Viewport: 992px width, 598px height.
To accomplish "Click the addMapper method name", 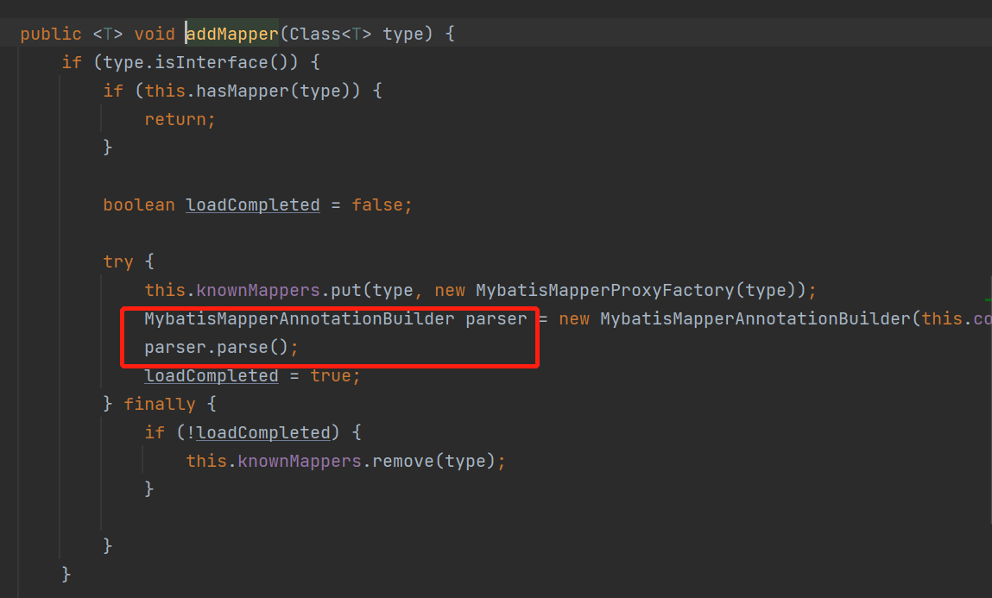I will (x=231, y=34).
